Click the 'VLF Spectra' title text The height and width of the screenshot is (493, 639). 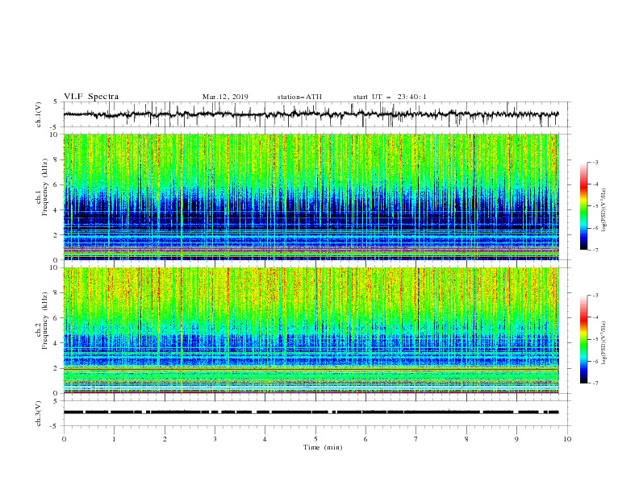pos(91,97)
